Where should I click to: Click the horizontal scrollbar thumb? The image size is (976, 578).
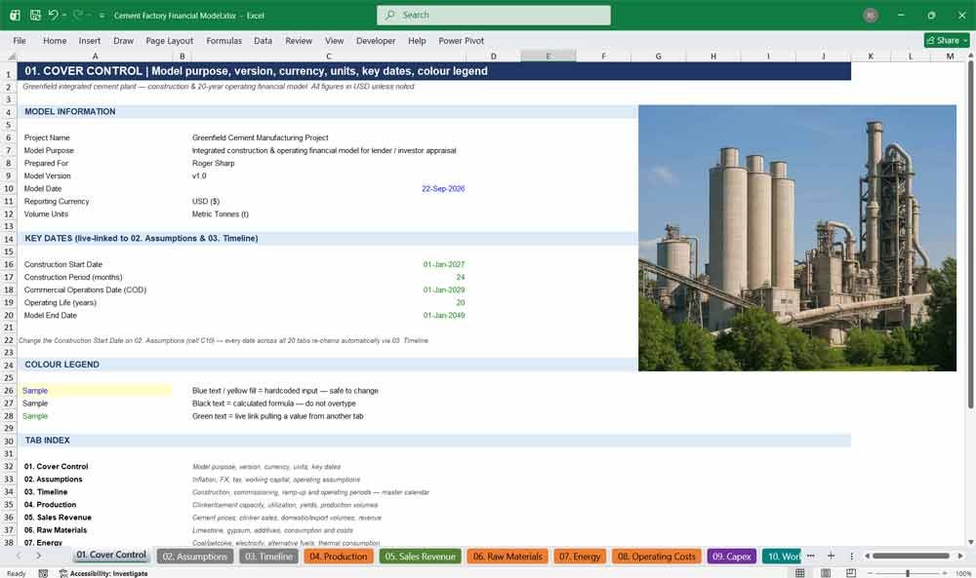click(x=911, y=556)
